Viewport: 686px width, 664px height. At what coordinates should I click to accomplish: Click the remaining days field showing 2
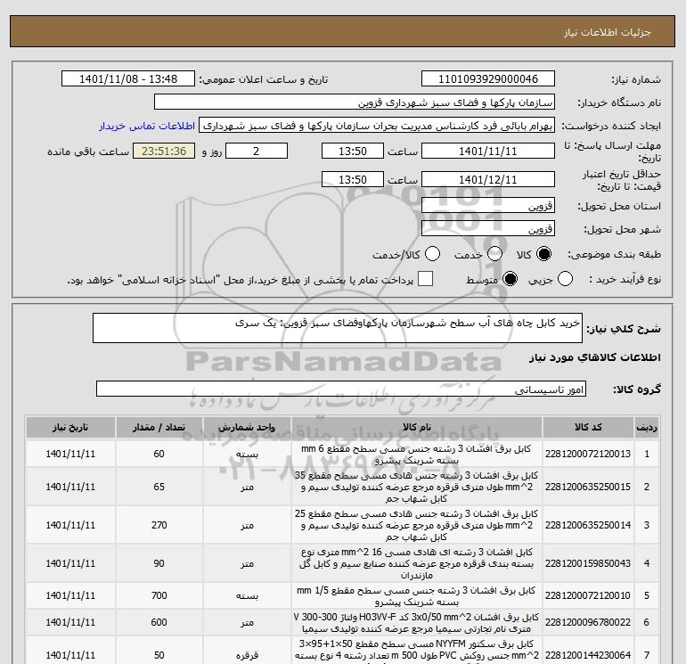pyautogui.click(x=257, y=152)
